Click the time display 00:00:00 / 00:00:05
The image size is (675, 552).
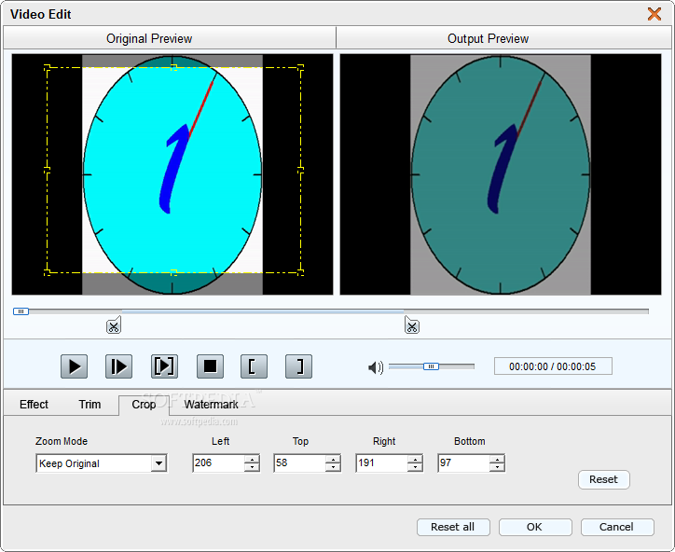pyautogui.click(x=553, y=366)
